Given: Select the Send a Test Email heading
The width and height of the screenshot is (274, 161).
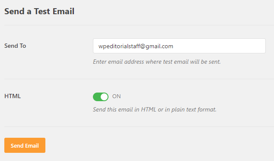Looking at the screenshot, I should point(39,11).
